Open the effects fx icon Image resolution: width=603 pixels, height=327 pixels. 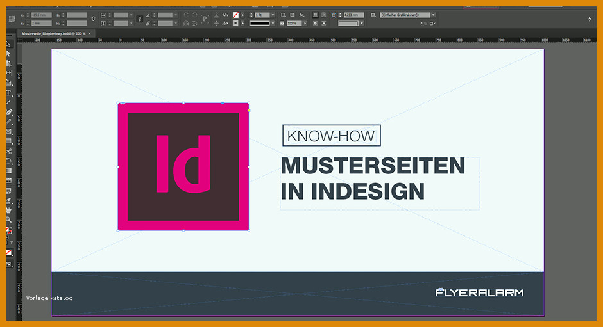click(x=302, y=15)
